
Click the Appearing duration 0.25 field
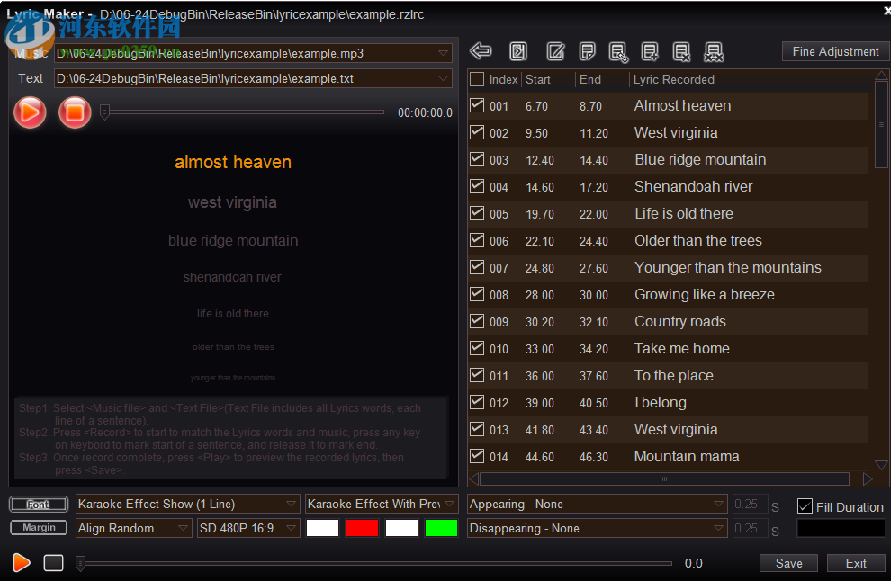pyautogui.click(x=750, y=504)
